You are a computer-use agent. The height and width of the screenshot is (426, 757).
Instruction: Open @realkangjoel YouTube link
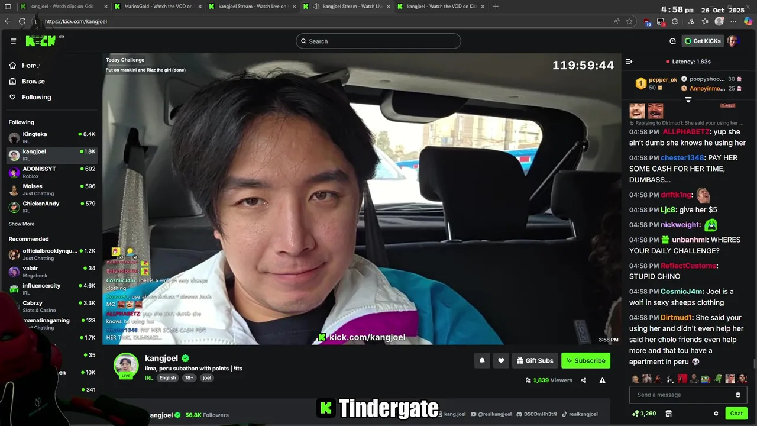click(490, 414)
